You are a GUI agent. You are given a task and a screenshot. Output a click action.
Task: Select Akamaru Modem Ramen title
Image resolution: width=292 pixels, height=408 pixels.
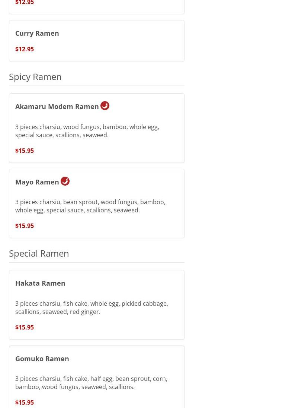[57, 106]
